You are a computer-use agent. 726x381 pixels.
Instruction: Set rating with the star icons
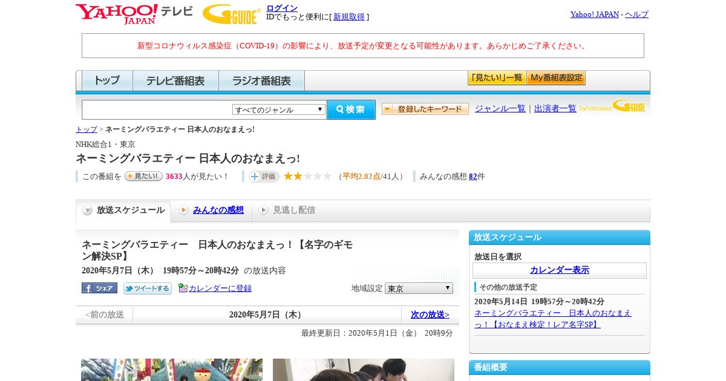tap(307, 176)
